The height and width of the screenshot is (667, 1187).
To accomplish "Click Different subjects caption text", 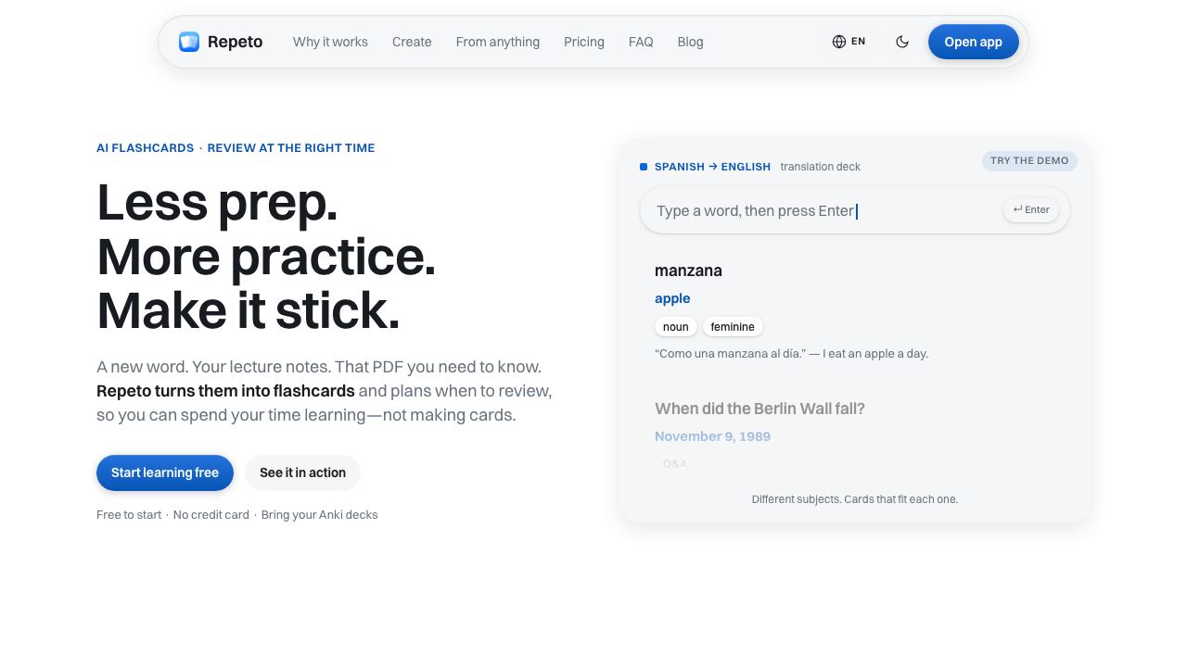I will (x=855, y=499).
